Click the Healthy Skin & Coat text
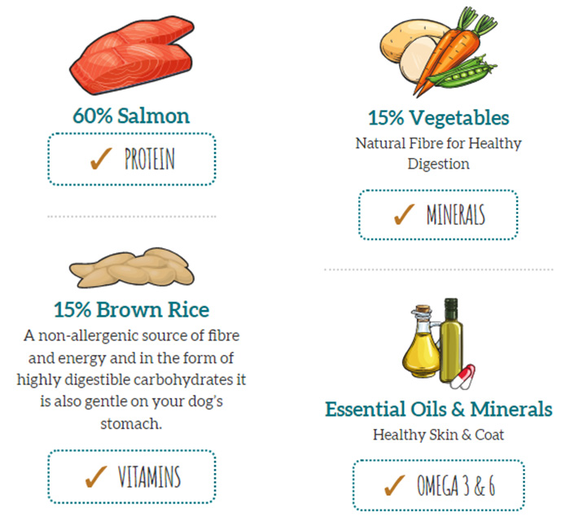The width and height of the screenshot is (570, 521). (x=438, y=435)
